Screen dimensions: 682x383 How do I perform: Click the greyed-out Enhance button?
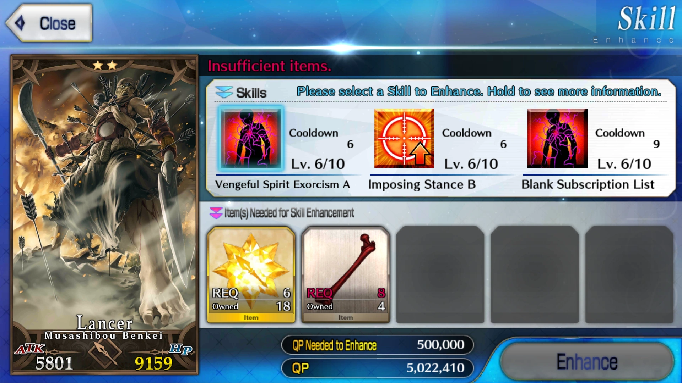(587, 362)
